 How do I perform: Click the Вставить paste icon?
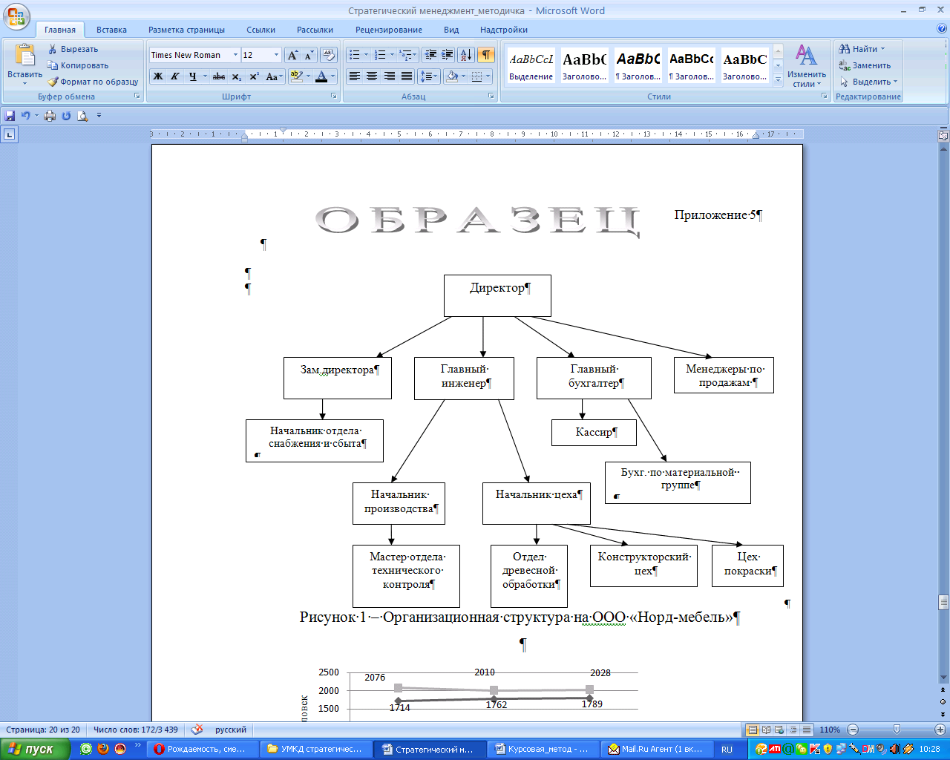[x=24, y=56]
